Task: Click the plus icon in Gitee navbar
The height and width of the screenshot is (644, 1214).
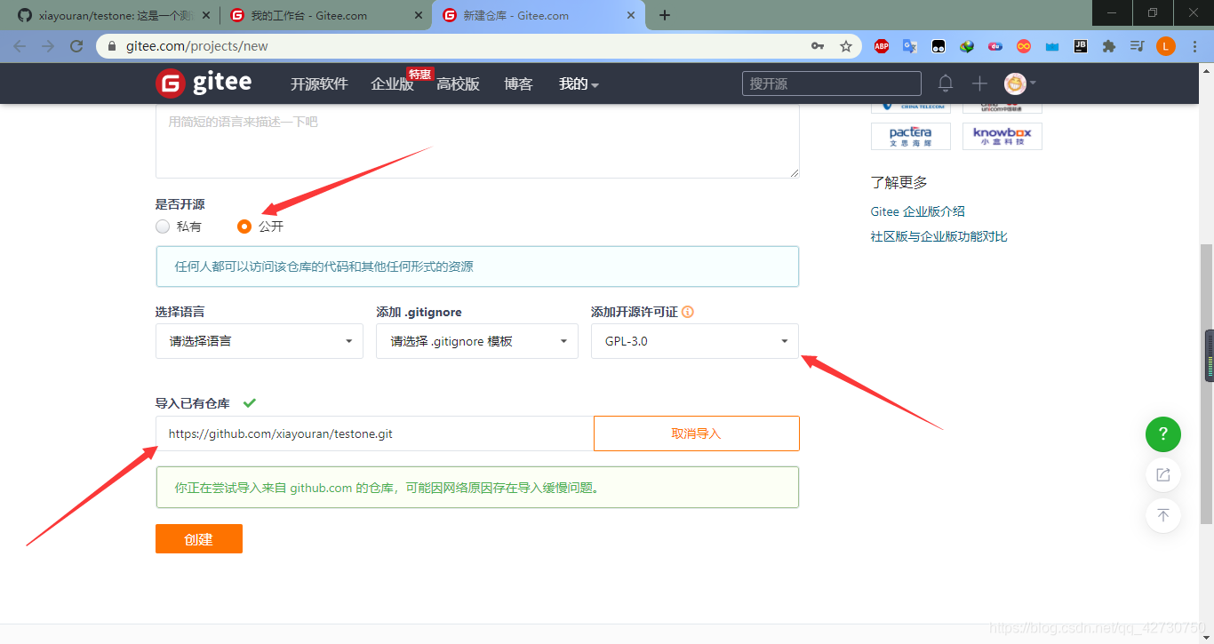Action: (x=979, y=83)
